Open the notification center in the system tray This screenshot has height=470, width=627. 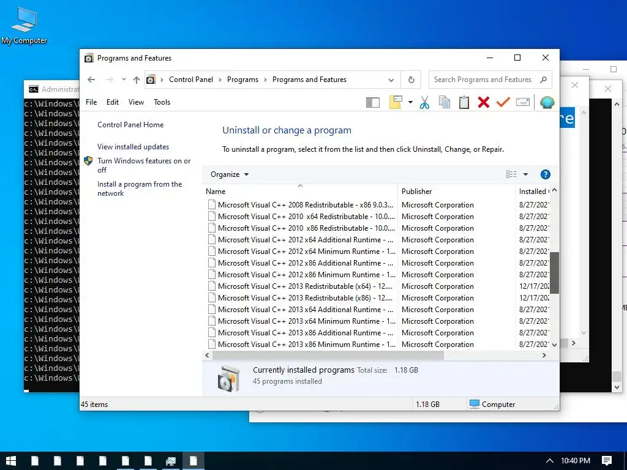pos(607,461)
